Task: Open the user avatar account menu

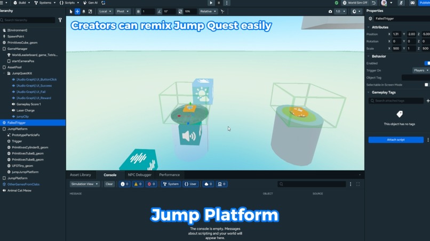Action: 387,3
